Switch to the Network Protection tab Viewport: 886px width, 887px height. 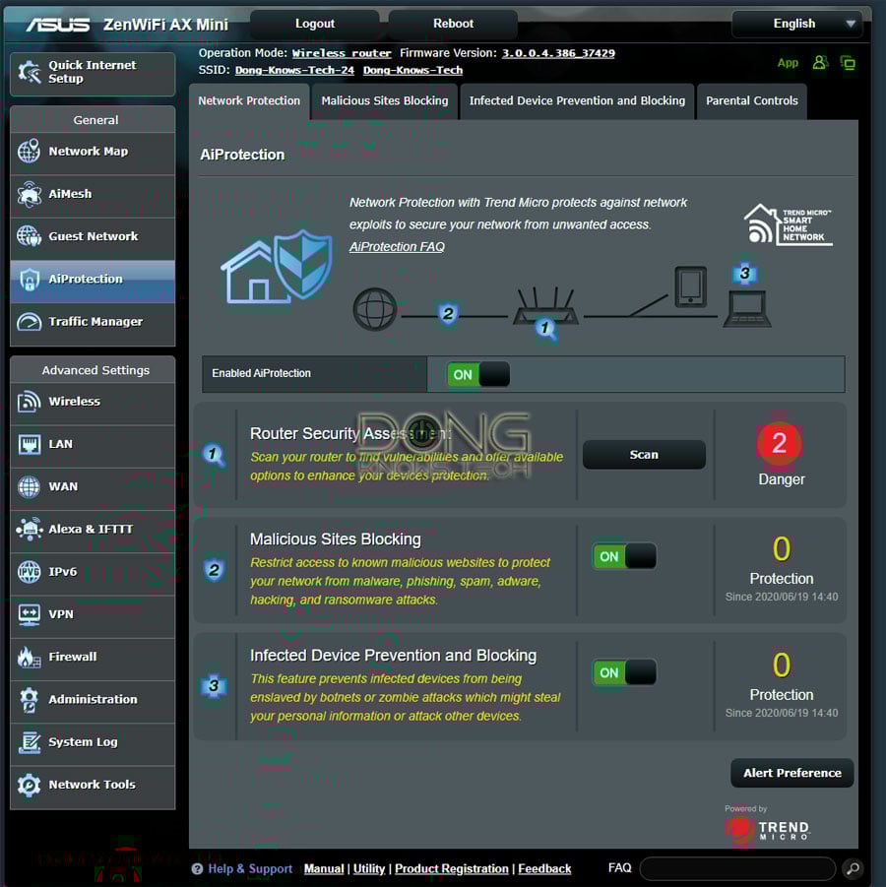(x=249, y=101)
